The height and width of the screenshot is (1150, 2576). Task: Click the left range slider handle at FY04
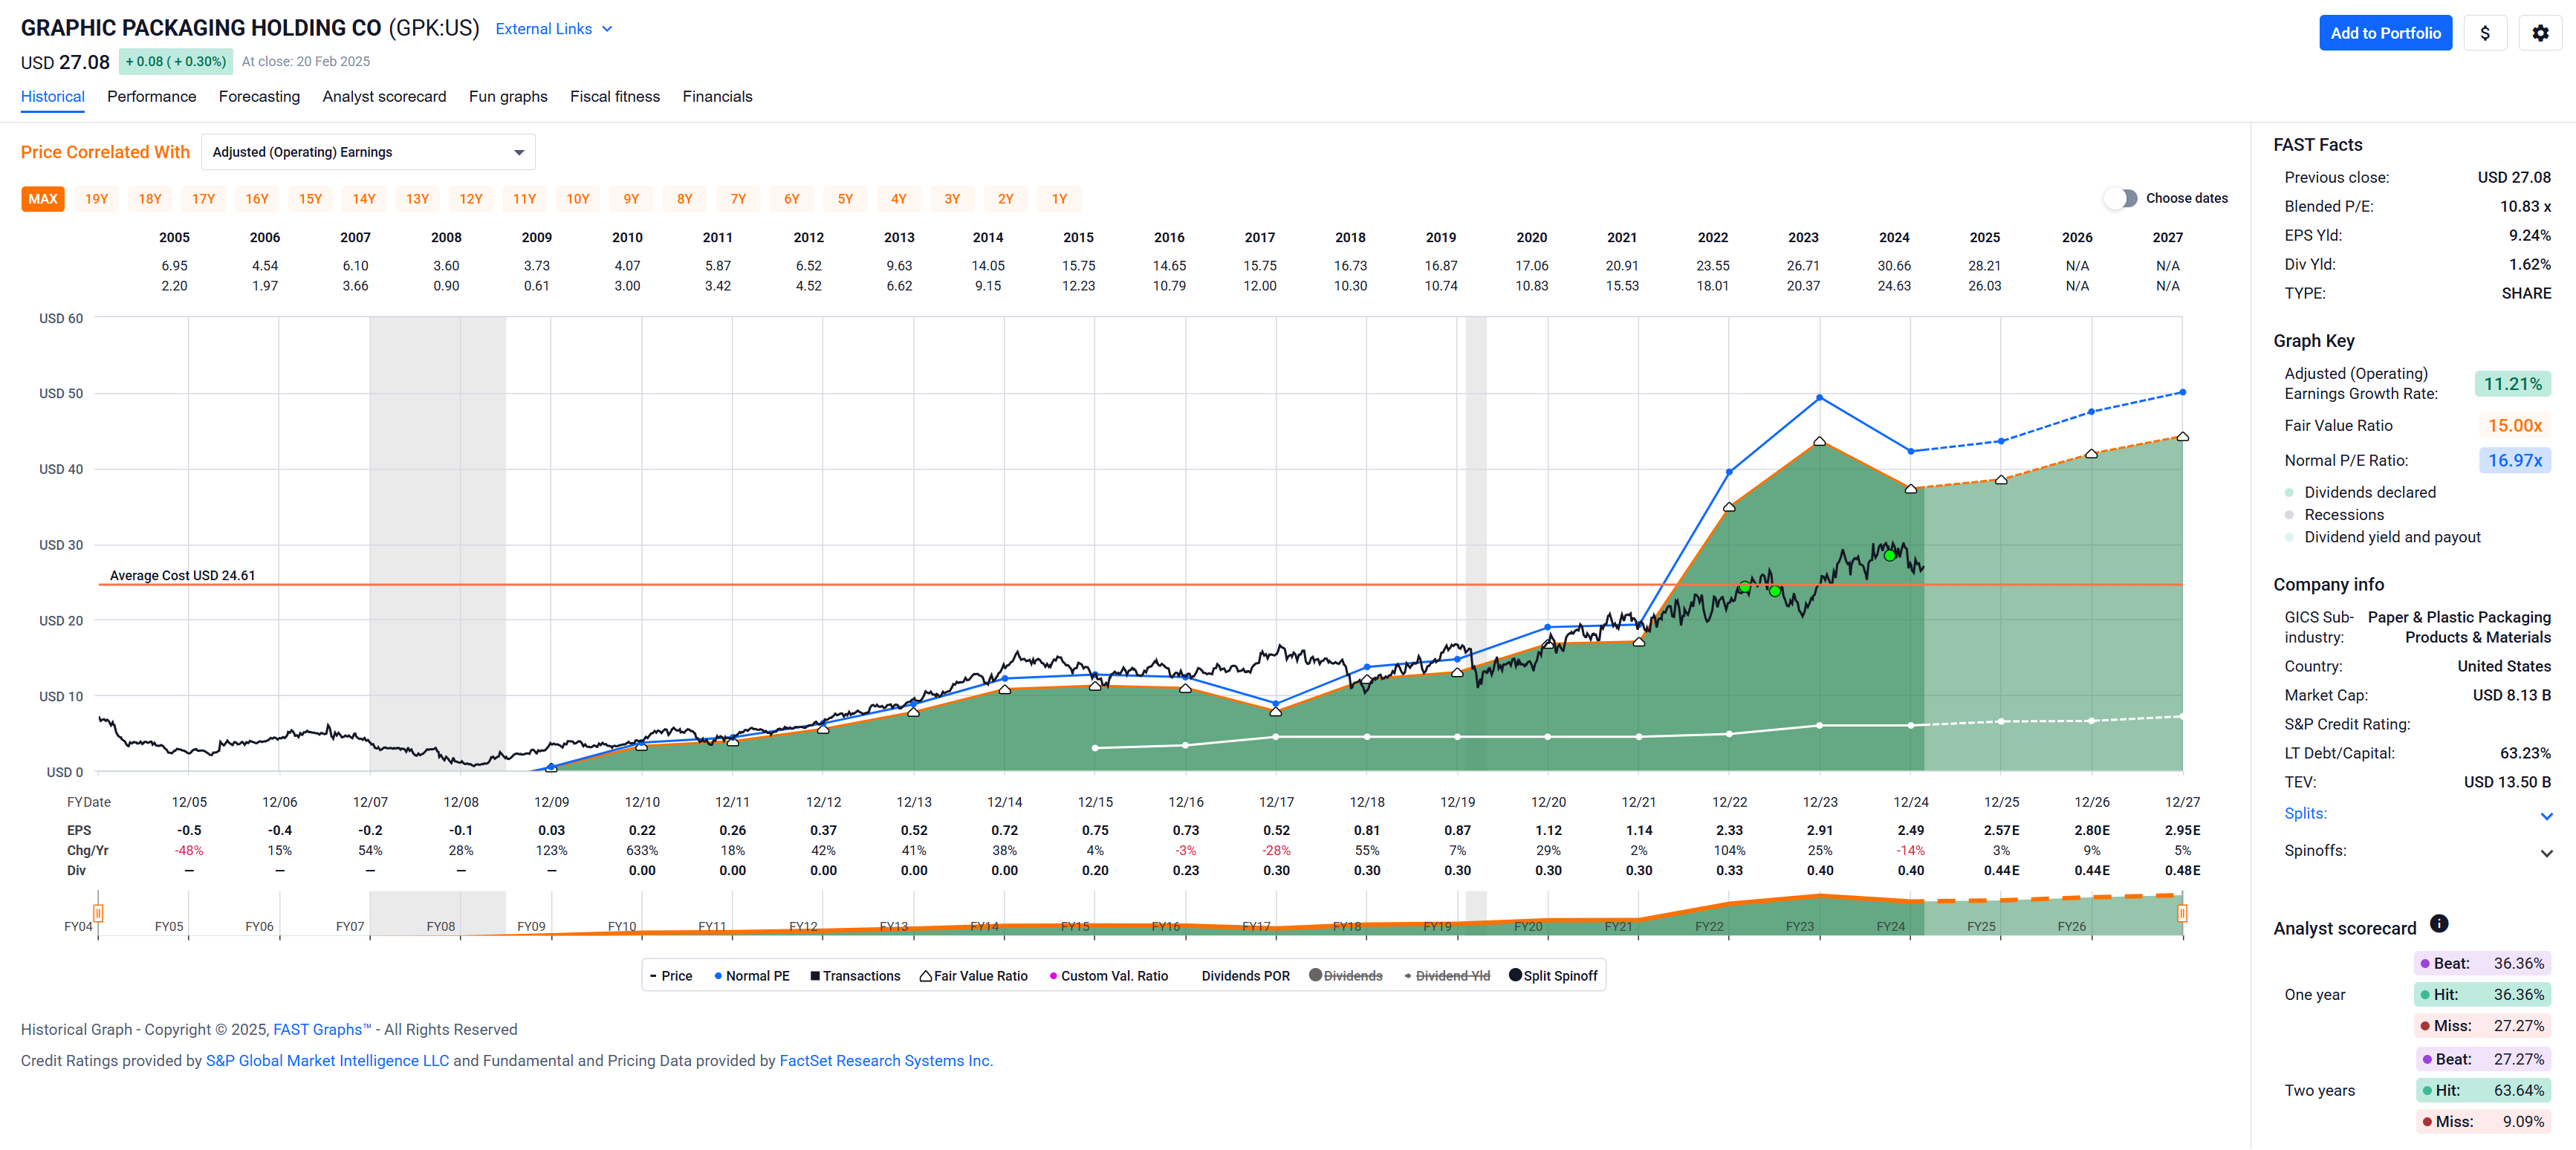click(x=98, y=913)
